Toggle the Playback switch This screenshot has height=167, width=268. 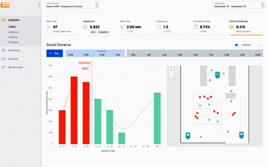click(237, 45)
